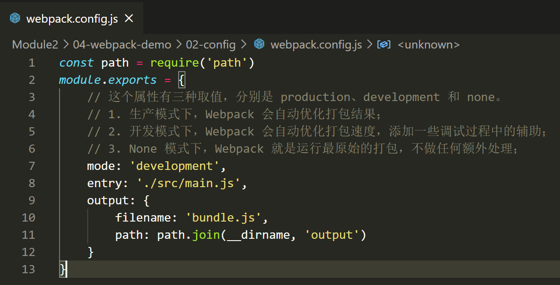Click line number 1 in gutter
This screenshot has height=285, width=560.
31,63
